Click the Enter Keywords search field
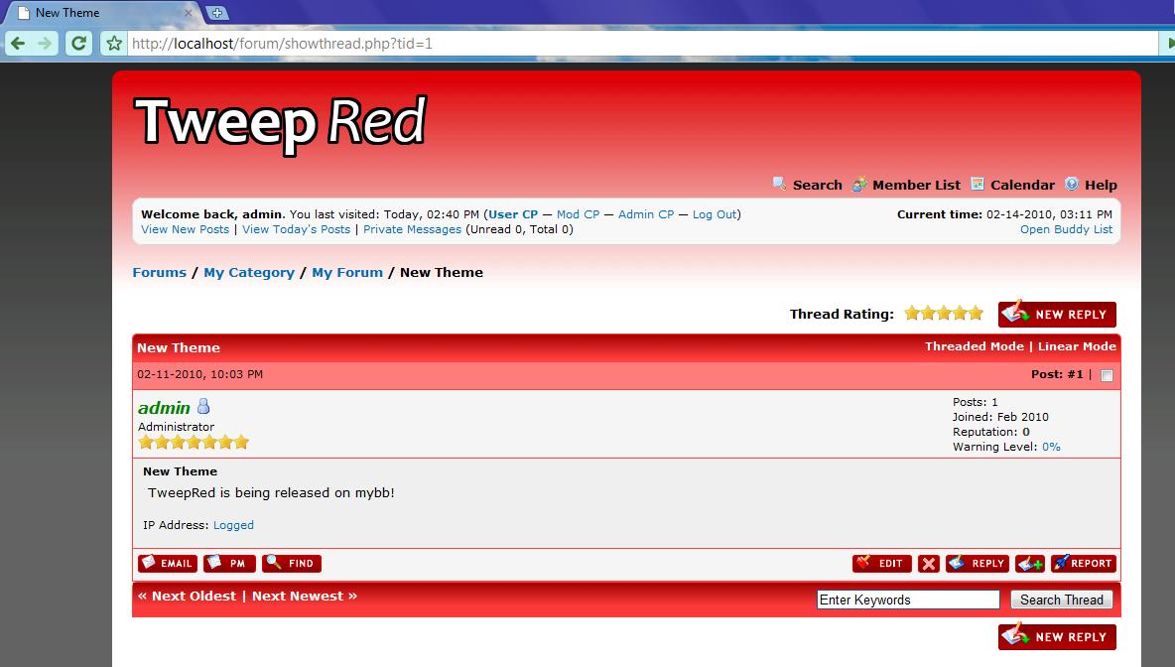This screenshot has width=1175, height=667. (x=907, y=600)
